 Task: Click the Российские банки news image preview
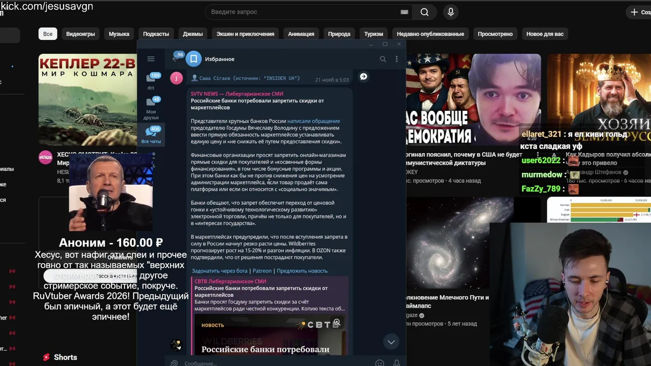click(270, 335)
